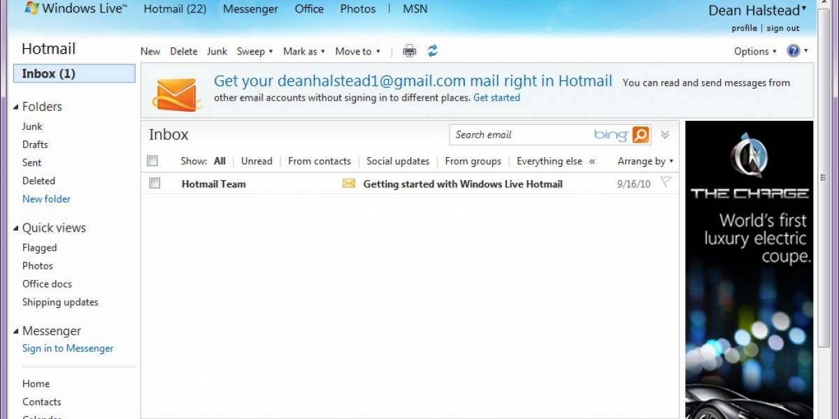Open the Junk folder
The height and width of the screenshot is (419, 839).
pos(32,126)
